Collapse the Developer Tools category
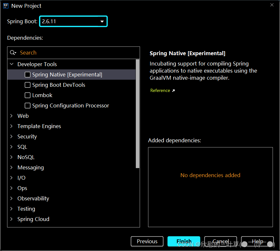The height and width of the screenshot is (251, 280). click(12, 64)
